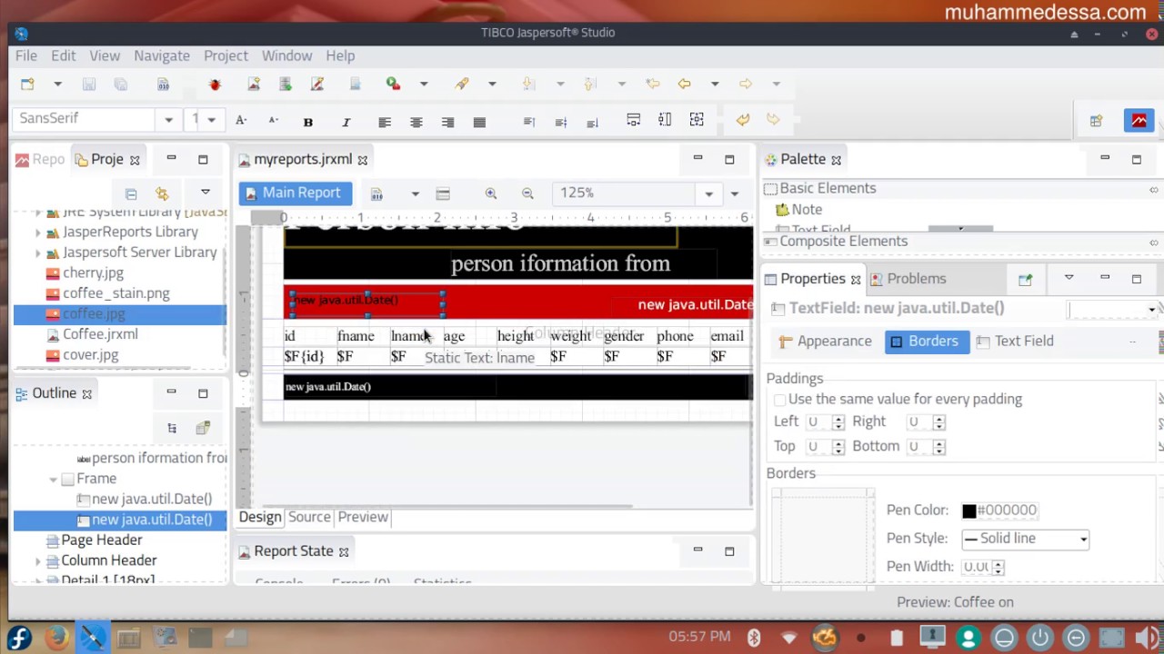Open the font name SansSerif dropdown

pyautogui.click(x=168, y=119)
